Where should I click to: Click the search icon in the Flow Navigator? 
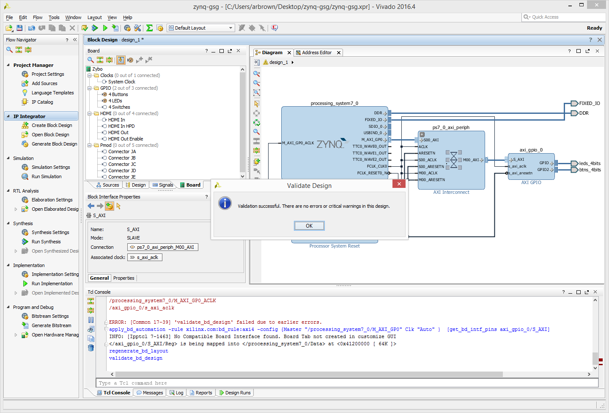9,50
